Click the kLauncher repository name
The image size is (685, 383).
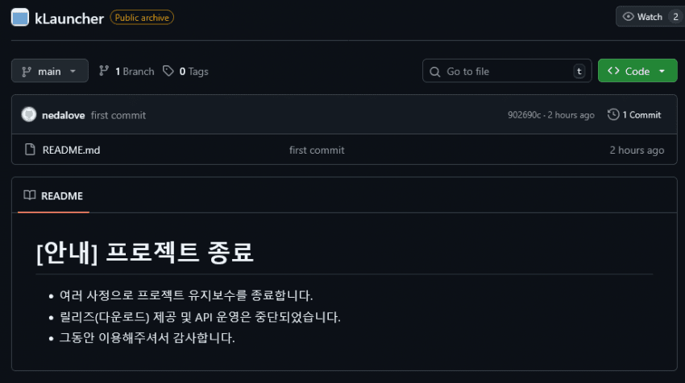tap(69, 18)
